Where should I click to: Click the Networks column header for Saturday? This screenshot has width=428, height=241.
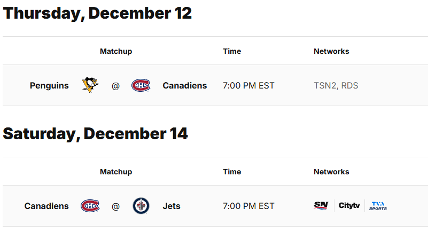pos(331,172)
